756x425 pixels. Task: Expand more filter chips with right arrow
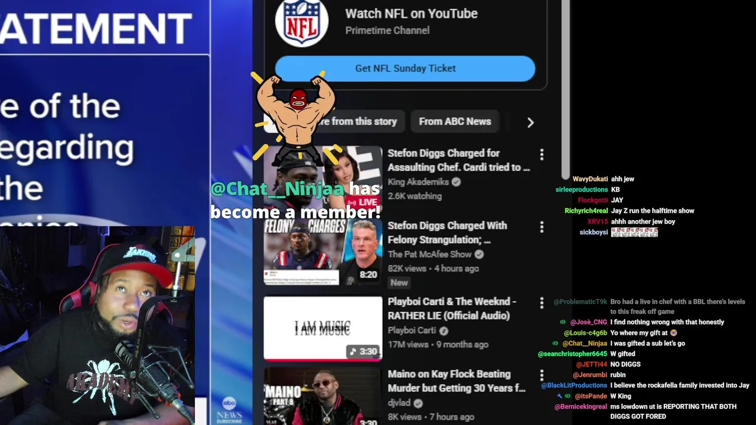[x=530, y=122]
